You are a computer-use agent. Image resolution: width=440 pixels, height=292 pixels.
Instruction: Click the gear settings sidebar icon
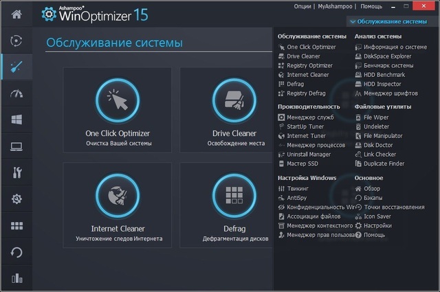[16, 199]
